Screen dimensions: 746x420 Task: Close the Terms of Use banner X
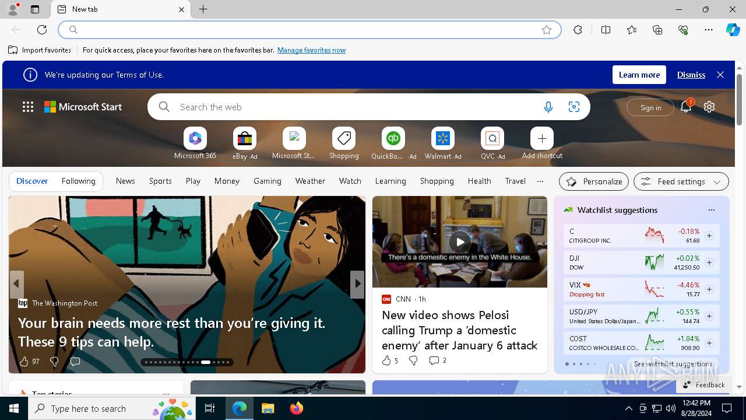click(x=720, y=75)
